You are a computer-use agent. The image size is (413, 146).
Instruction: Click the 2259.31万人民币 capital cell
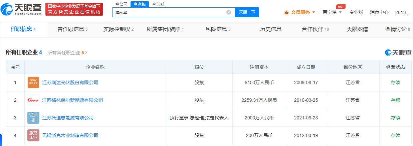(x=259, y=100)
